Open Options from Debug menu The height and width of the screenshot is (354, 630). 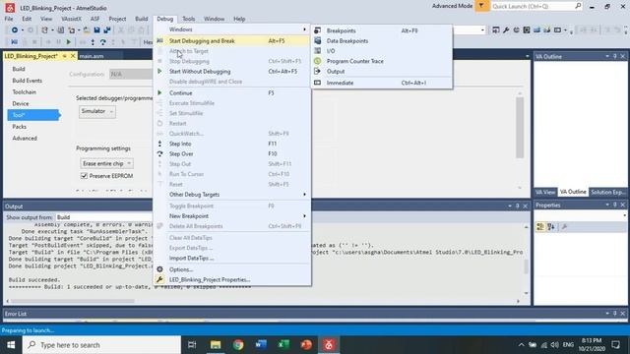pyautogui.click(x=232, y=269)
